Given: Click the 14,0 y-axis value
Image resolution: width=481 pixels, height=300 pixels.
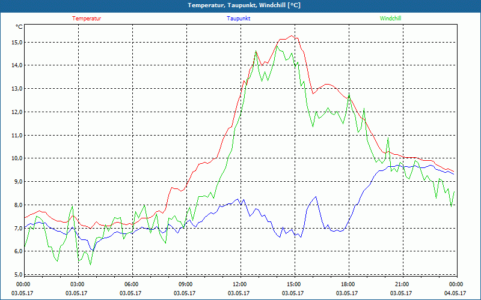Looking at the screenshot, I should point(17,65).
